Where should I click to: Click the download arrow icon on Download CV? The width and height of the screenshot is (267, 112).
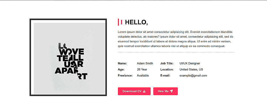pos(144,91)
